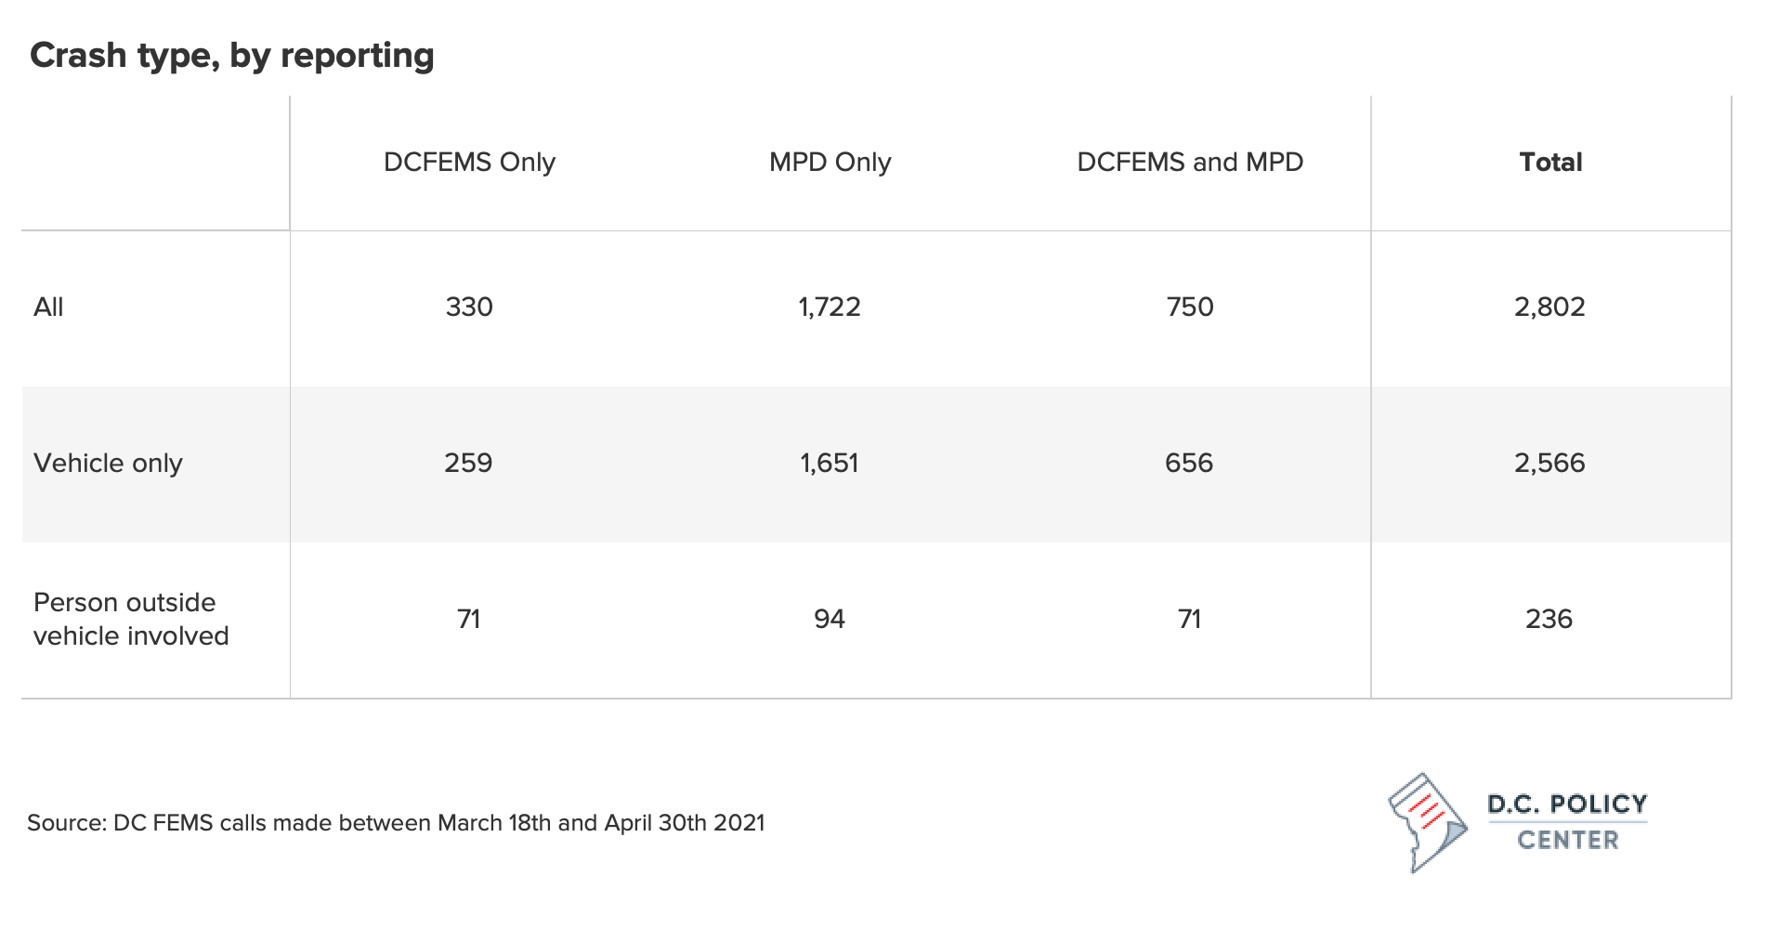Viewport: 1765px width, 929px height.
Task: Click the 1,651 Vehicle only cell
Action: pyautogui.click(x=830, y=463)
